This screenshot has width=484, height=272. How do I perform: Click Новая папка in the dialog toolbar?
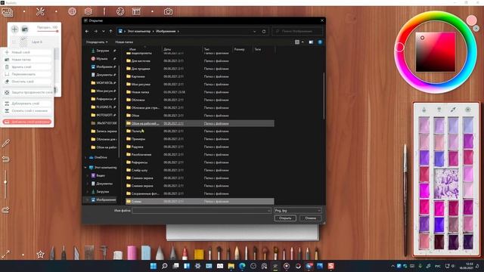124,42
